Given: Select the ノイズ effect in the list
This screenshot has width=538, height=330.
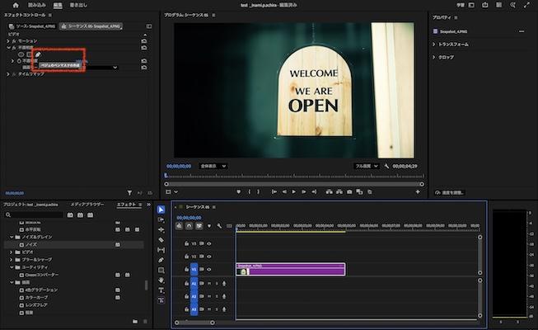Looking at the screenshot, I should [x=32, y=245].
